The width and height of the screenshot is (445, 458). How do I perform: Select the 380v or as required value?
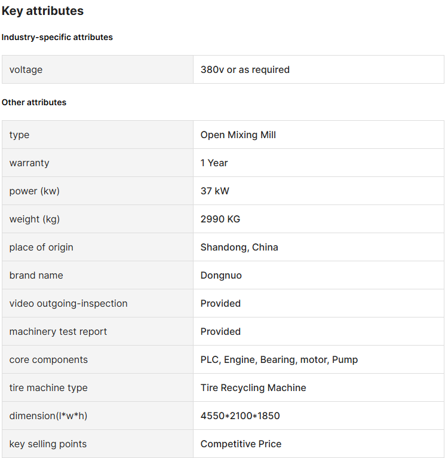point(245,70)
